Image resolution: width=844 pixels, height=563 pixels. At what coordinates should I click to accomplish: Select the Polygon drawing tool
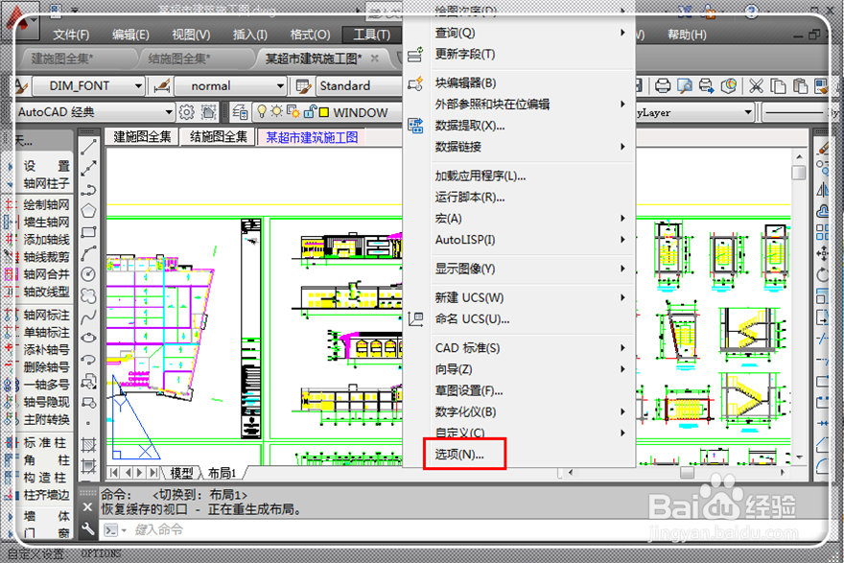tap(89, 210)
